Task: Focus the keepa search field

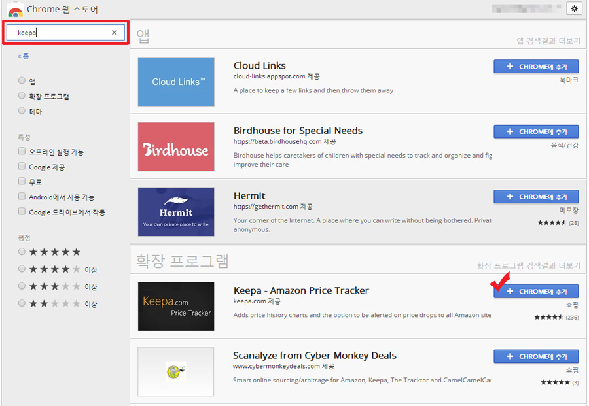Action: click(x=65, y=33)
